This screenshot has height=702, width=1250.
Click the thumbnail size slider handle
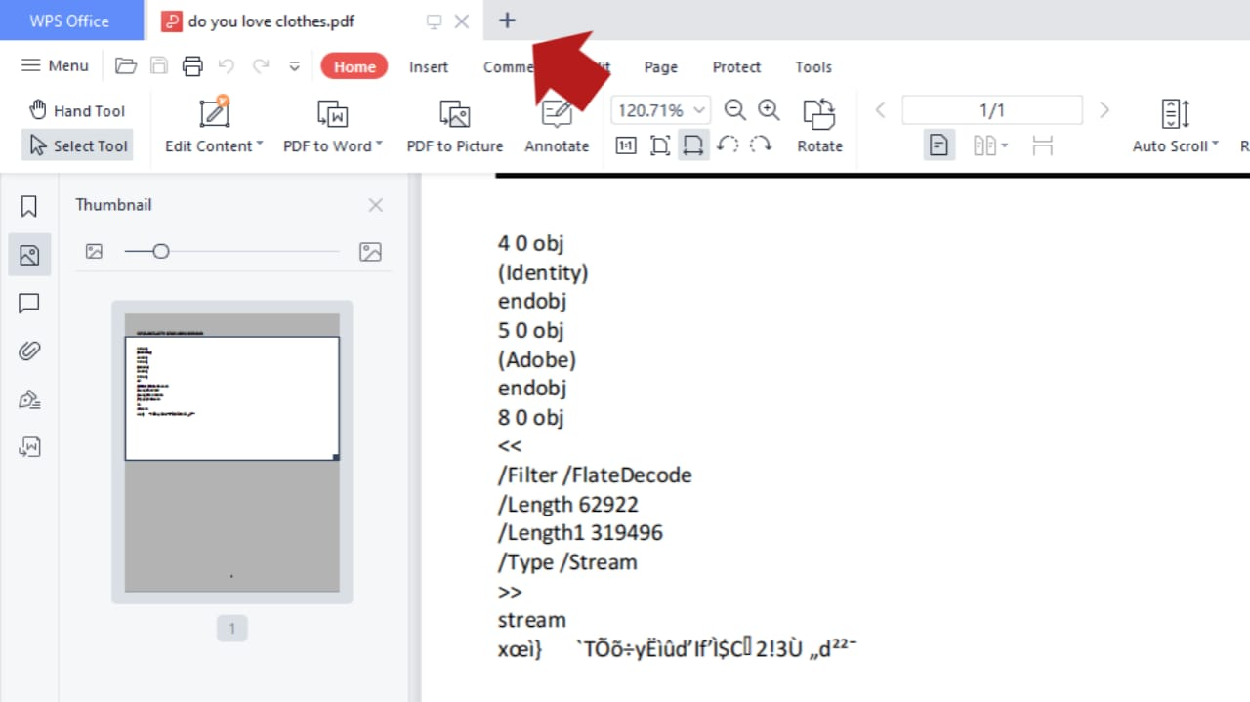(161, 251)
